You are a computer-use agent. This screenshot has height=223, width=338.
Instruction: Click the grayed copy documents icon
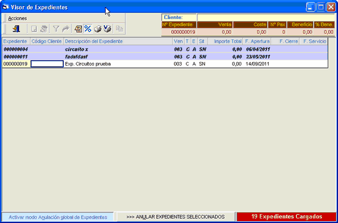[119, 29]
